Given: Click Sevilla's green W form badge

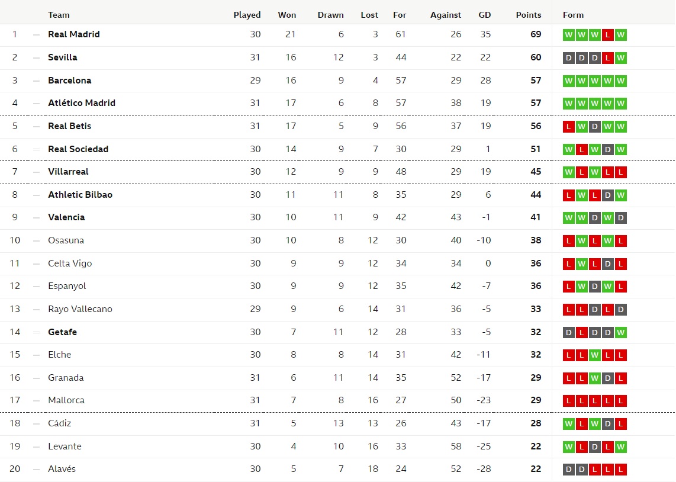Looking at the screenshot, I should tap(620, 58).
